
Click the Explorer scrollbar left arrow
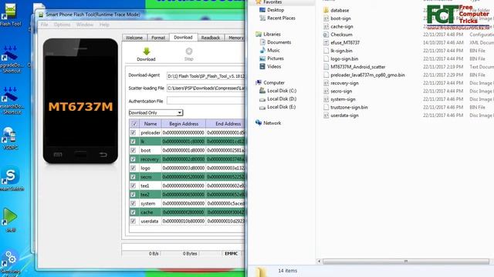(319, 262)
